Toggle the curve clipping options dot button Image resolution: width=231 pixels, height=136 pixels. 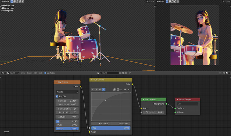pos(125,90)
